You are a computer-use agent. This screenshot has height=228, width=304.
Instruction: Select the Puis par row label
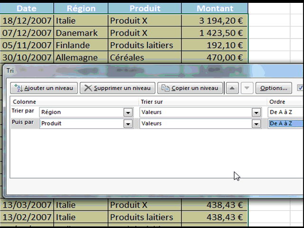[23, 122]
